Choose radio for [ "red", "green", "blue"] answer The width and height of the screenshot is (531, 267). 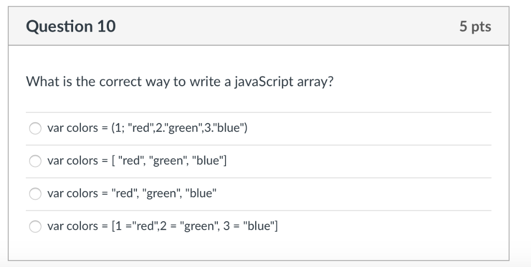[x=35, y=161]
